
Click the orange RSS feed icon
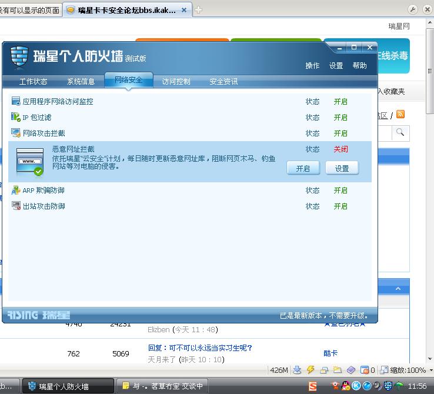click(400, 114)
